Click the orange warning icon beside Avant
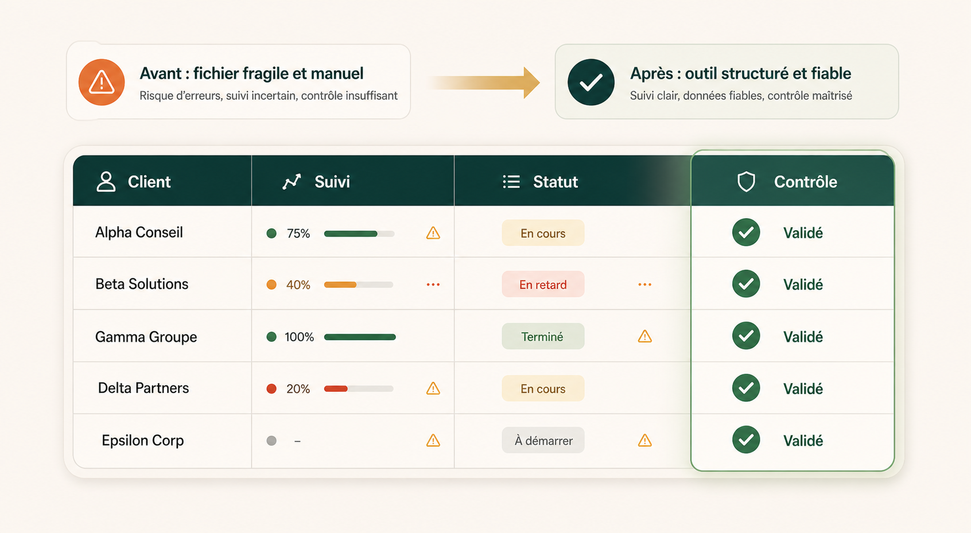This screenshot has width=971, height=533. (x=102, y=82)
